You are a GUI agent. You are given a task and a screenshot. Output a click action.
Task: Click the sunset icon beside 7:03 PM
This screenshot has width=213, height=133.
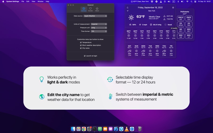click(164, 19)
